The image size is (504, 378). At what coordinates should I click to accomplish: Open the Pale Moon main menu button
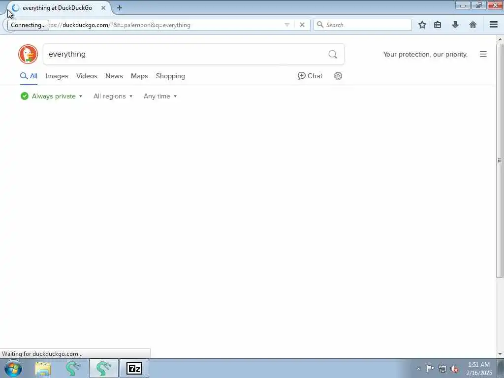click(494, 25)
